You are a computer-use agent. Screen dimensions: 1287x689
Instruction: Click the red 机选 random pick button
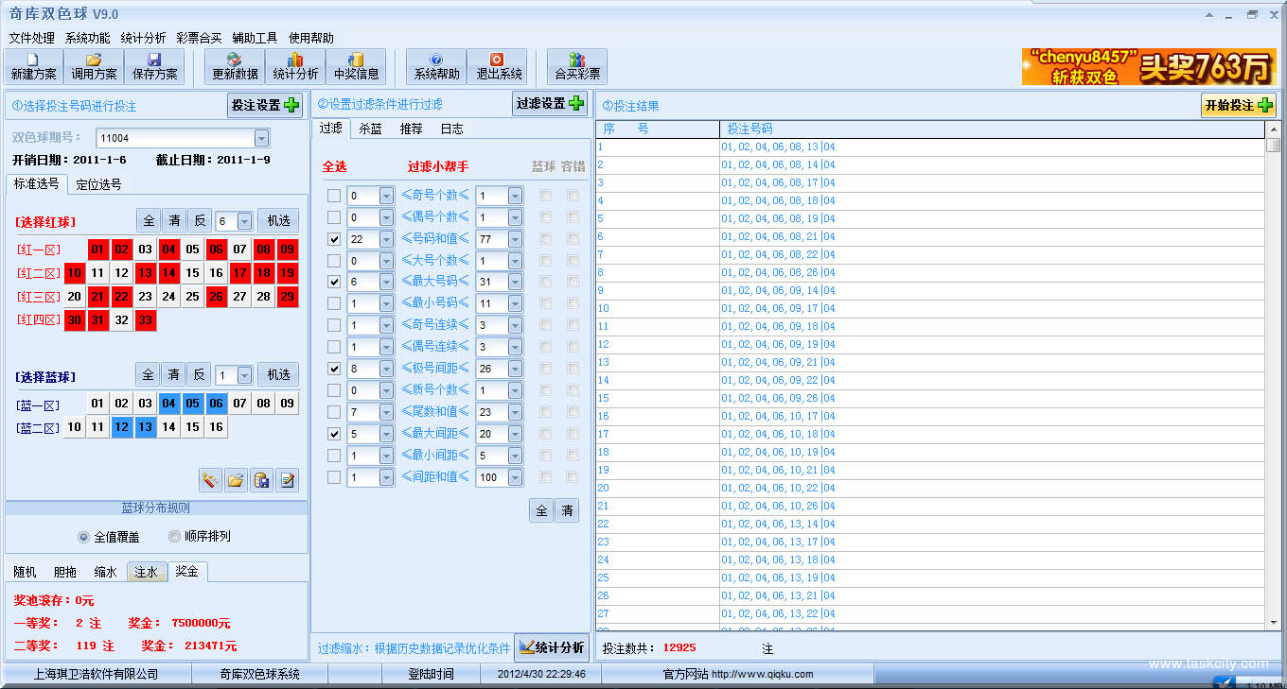pyautogui.click(x=277, y=220)
